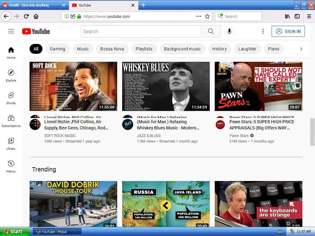This screenshot has height=236, width=315.
Task: Open the browser main hamburger menu
Action: pos(309,16)
